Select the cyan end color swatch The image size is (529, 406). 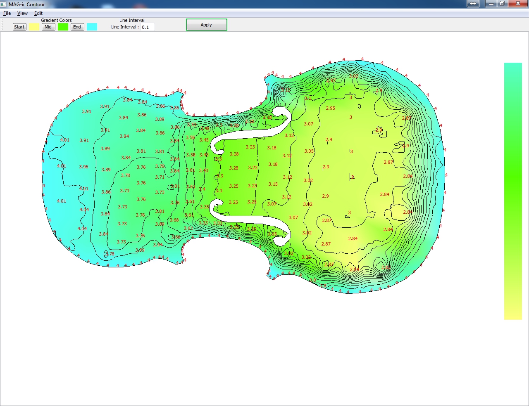pos(92,27)
